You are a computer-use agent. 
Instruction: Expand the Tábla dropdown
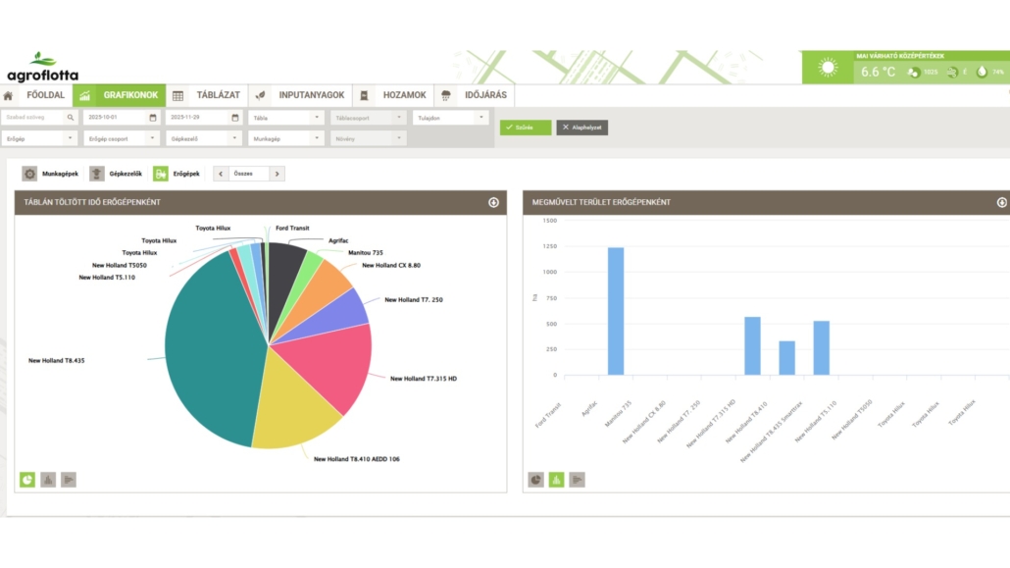coord(316,118)
